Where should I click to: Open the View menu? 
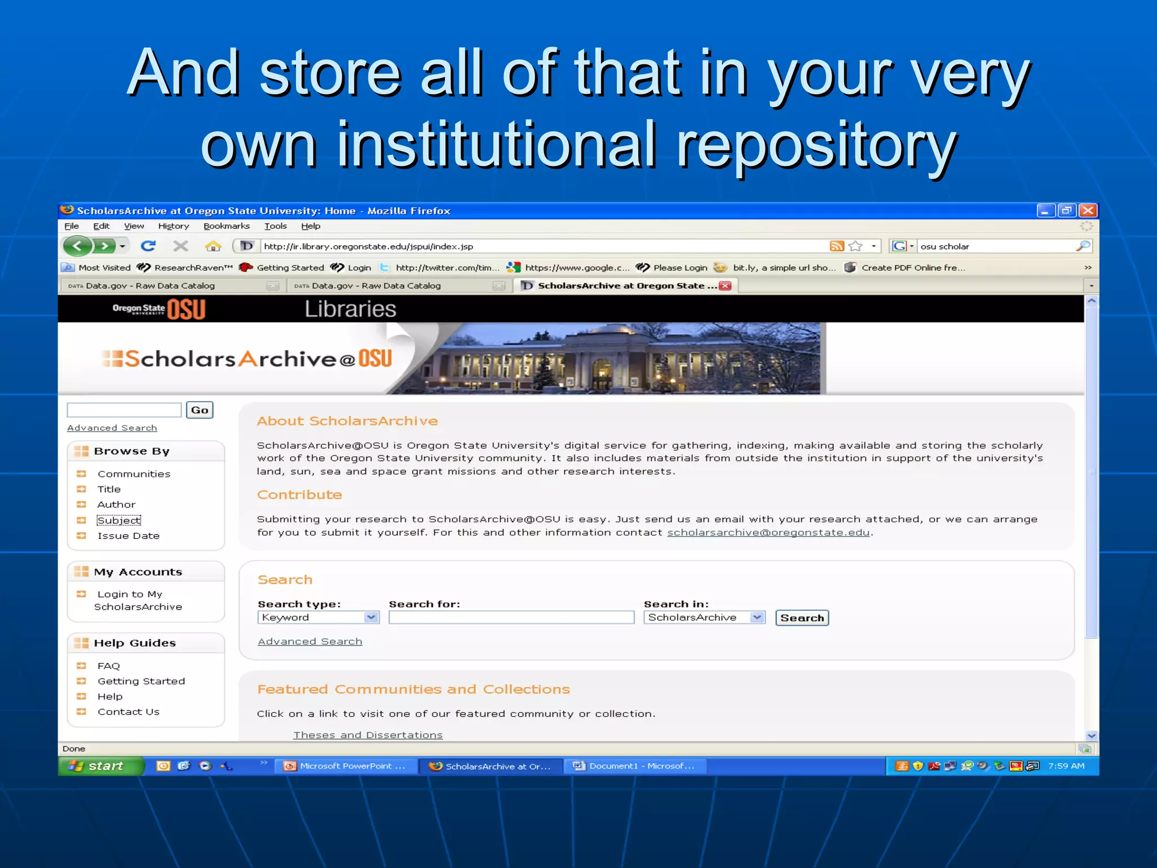(x=134, y=225)
